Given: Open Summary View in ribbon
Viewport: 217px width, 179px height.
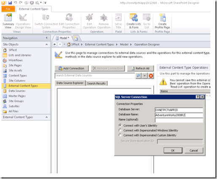Looking at the screenshot, I should click(x=8, y=21).
